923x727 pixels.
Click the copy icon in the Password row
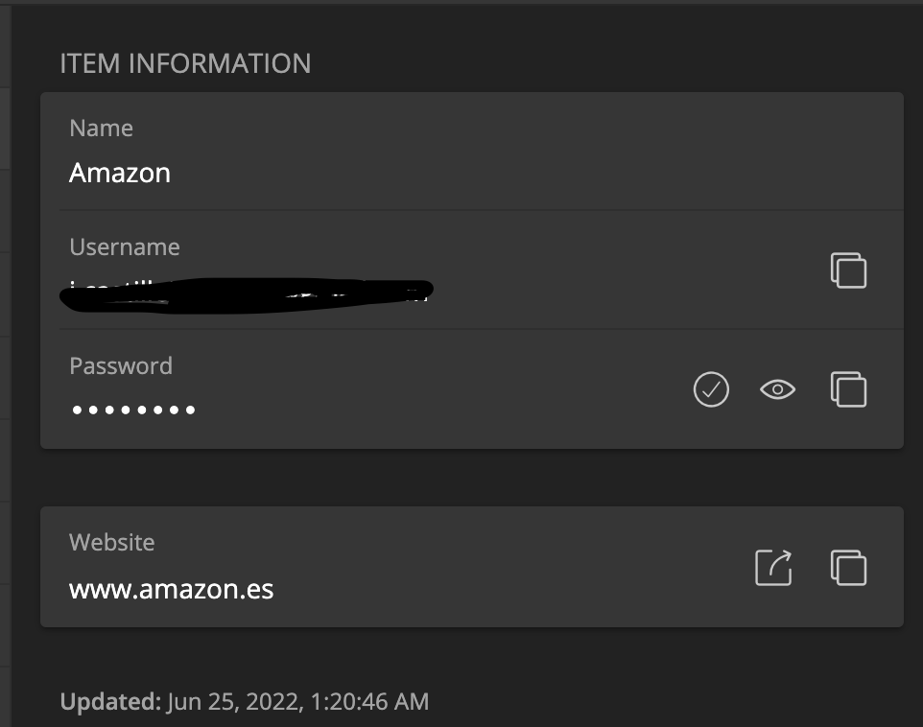point(848,389)
